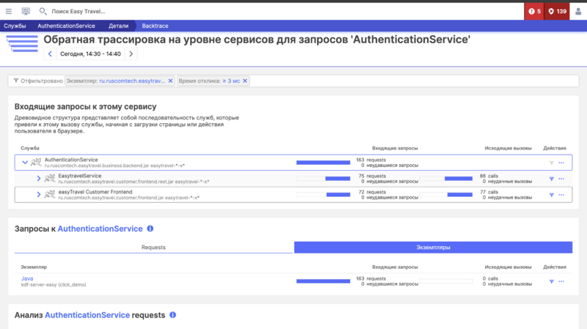The width and height of the screenshot is (587, 329).
Task: Switch to the Экземпляры tab
Action: pos(433,248)
